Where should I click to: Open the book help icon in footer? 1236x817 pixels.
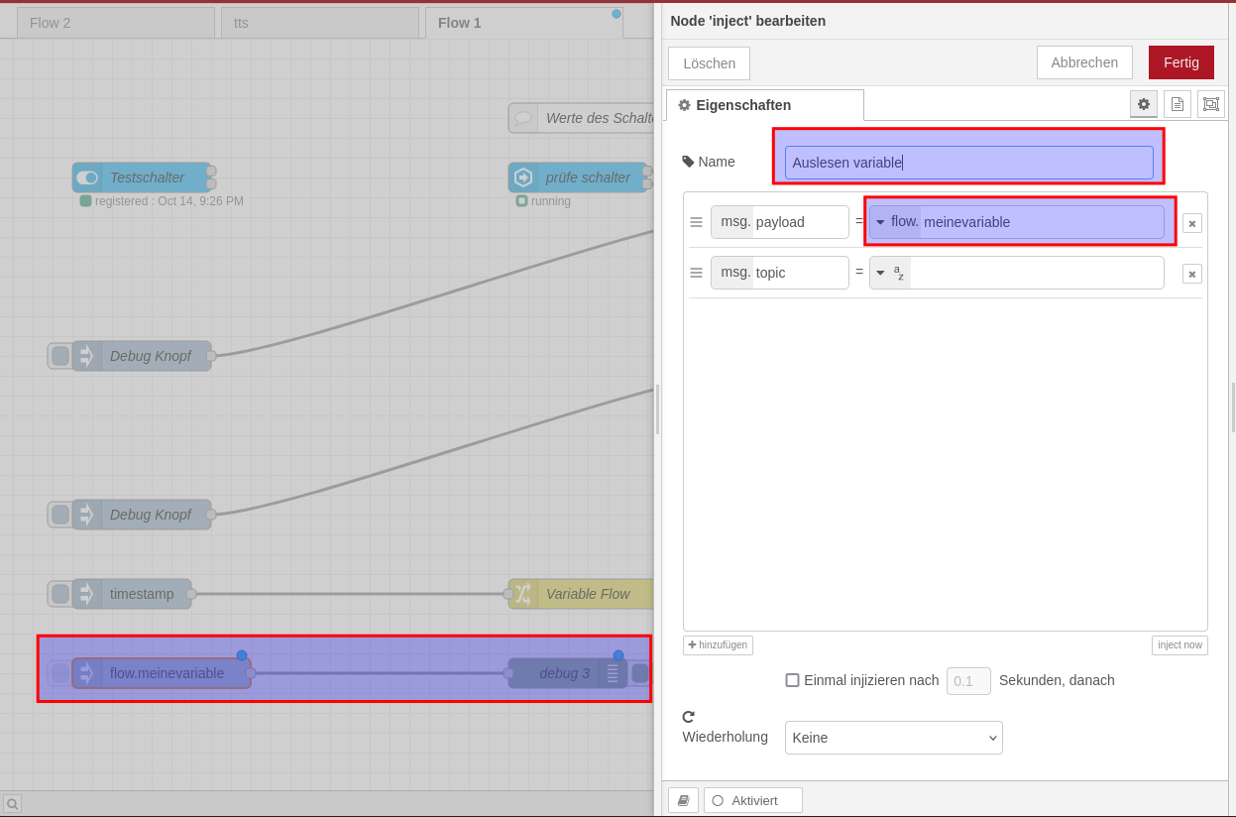(x=683, y=800)
